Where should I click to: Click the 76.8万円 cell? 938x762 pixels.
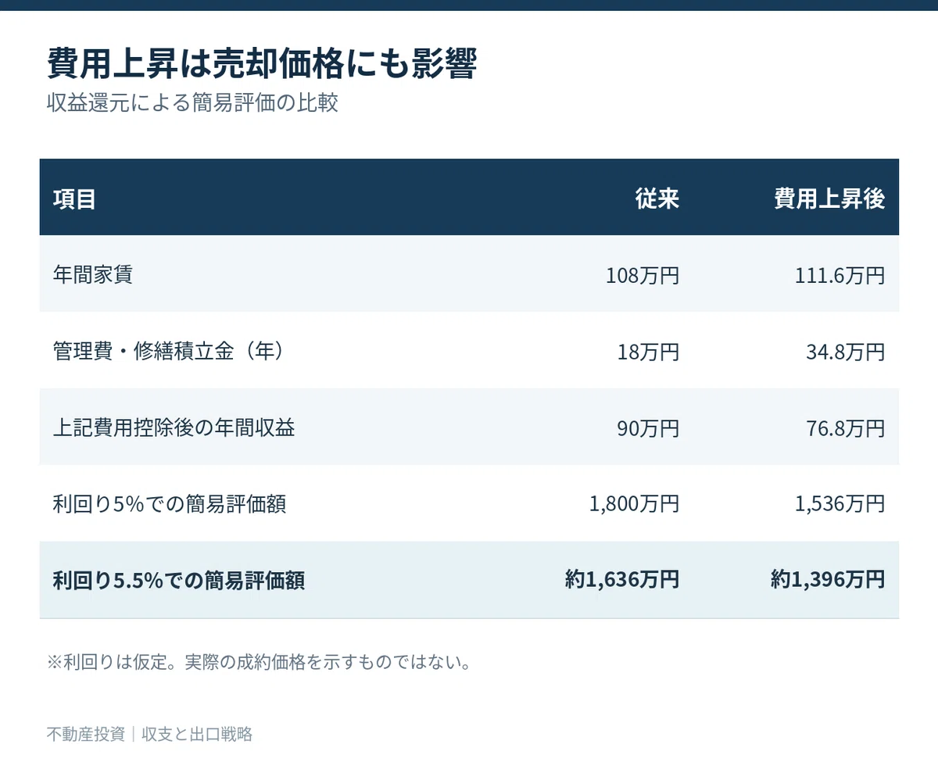[x=846, y=428]
